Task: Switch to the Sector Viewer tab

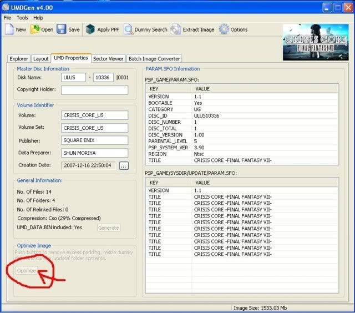Action: (x=109, y=58)
